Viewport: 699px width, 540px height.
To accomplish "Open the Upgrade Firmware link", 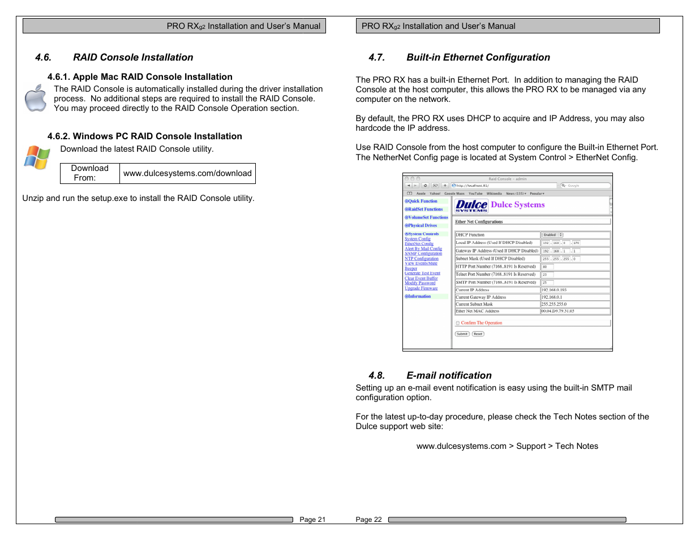I will 421,288.
